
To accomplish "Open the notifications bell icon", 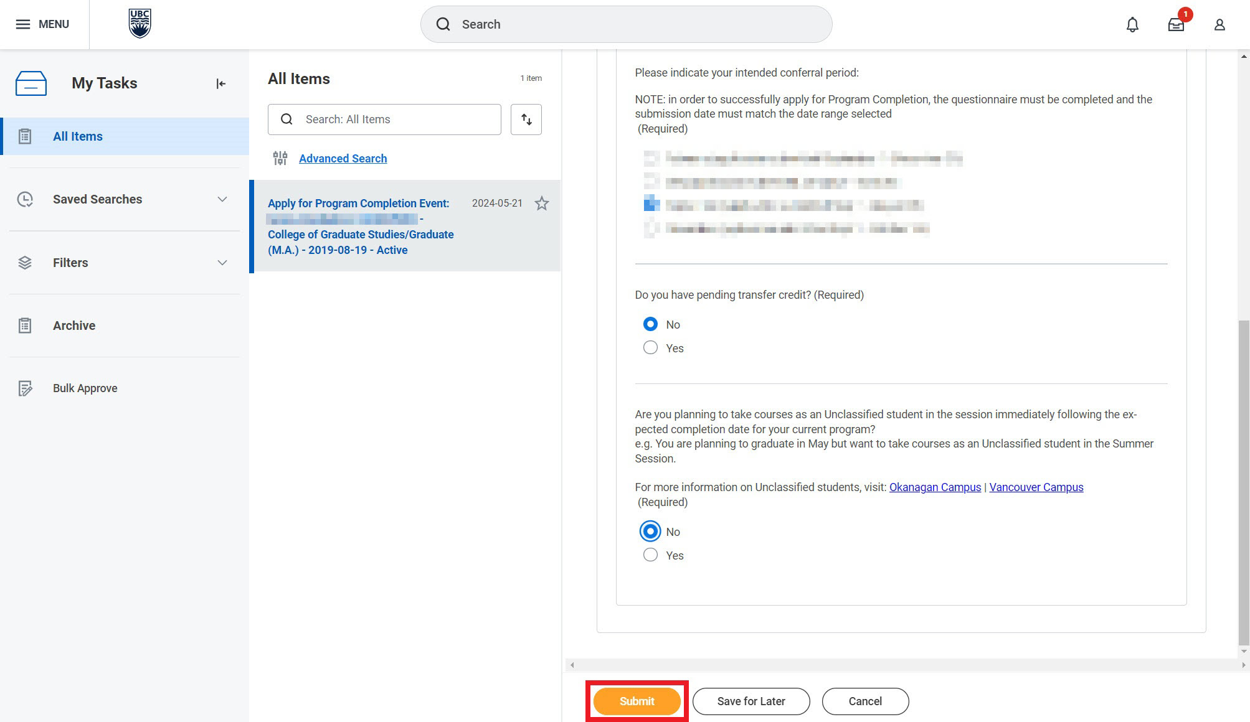I will click(1132, 24).
